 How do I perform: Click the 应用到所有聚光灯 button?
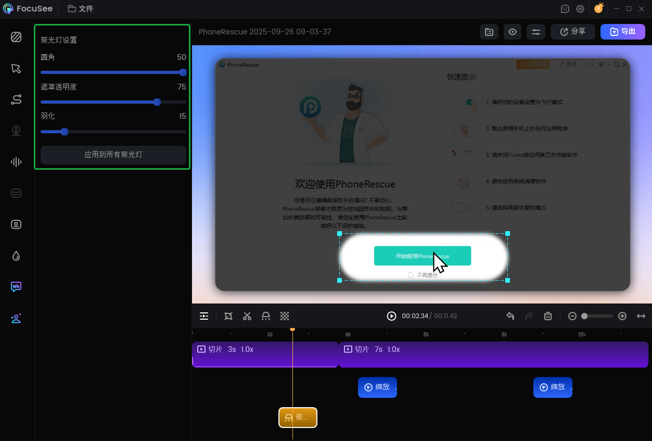[113, 155]
